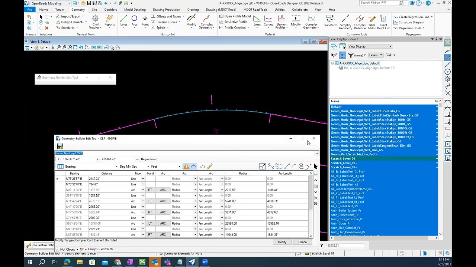476x267 pixels.
Task: Open the Offsets and Tapers dropdown
Action: [168, 16]
